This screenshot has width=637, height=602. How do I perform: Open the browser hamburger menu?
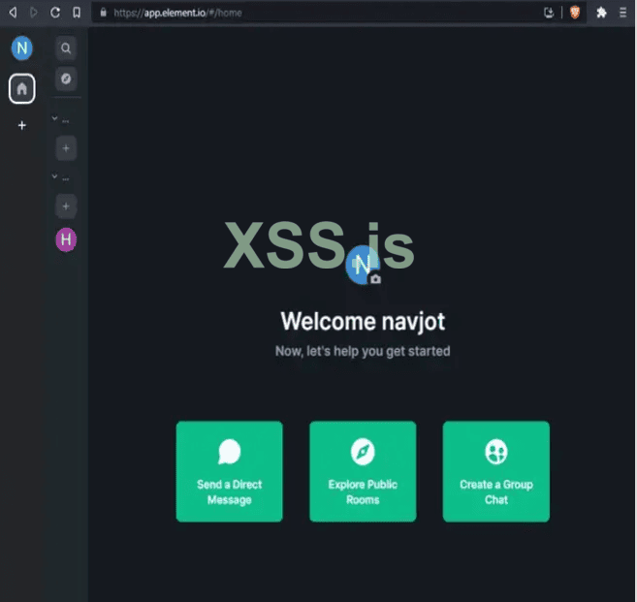pos(622,13)
